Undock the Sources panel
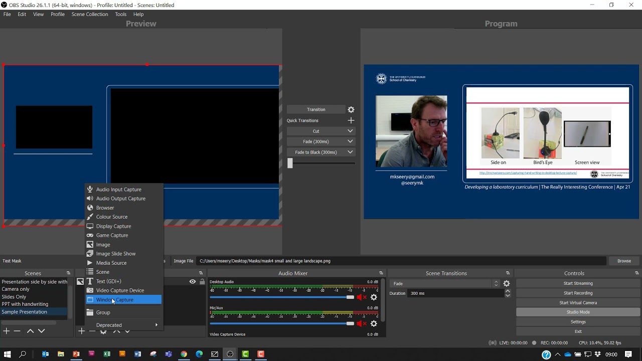The width and height of the screenshot is (642, 361). [201, 273]
